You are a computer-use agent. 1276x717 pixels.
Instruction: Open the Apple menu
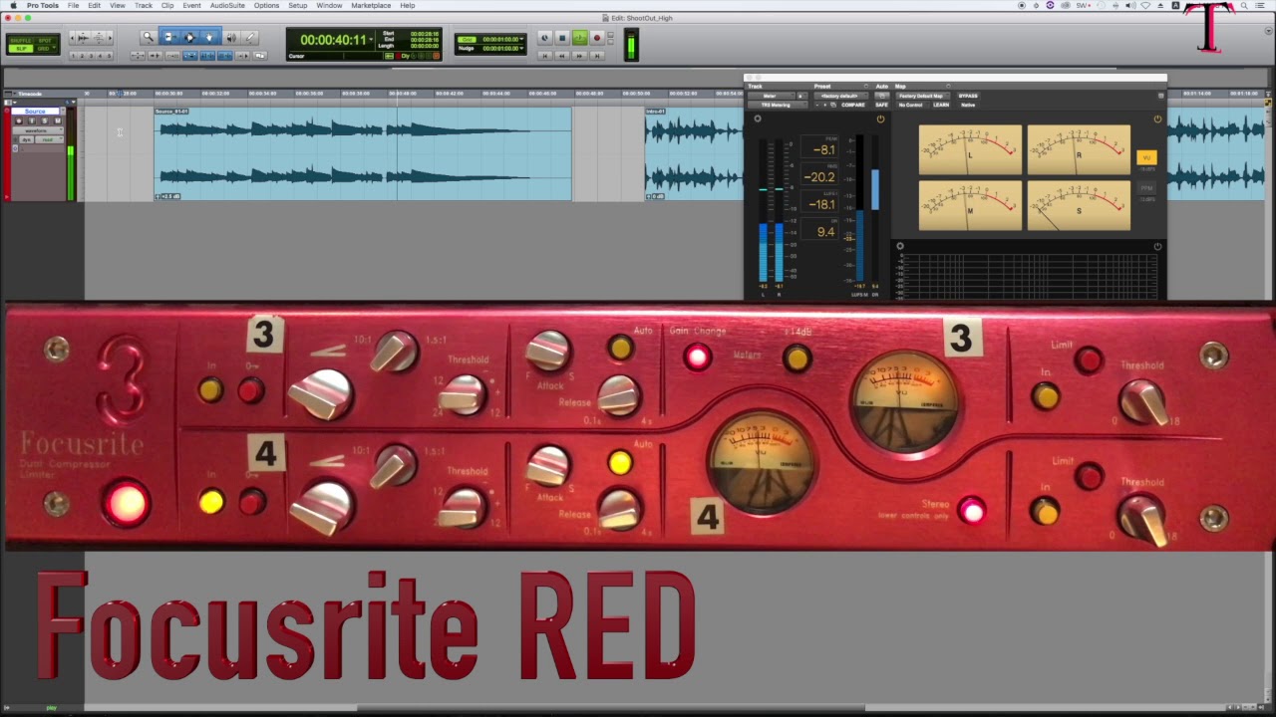(x=13, y=5)
